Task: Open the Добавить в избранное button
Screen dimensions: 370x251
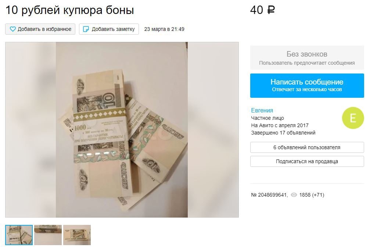Action: tap(40, 29)
